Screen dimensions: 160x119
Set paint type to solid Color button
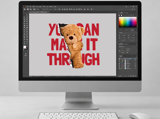pyautogui.click(x=24, y=51)
